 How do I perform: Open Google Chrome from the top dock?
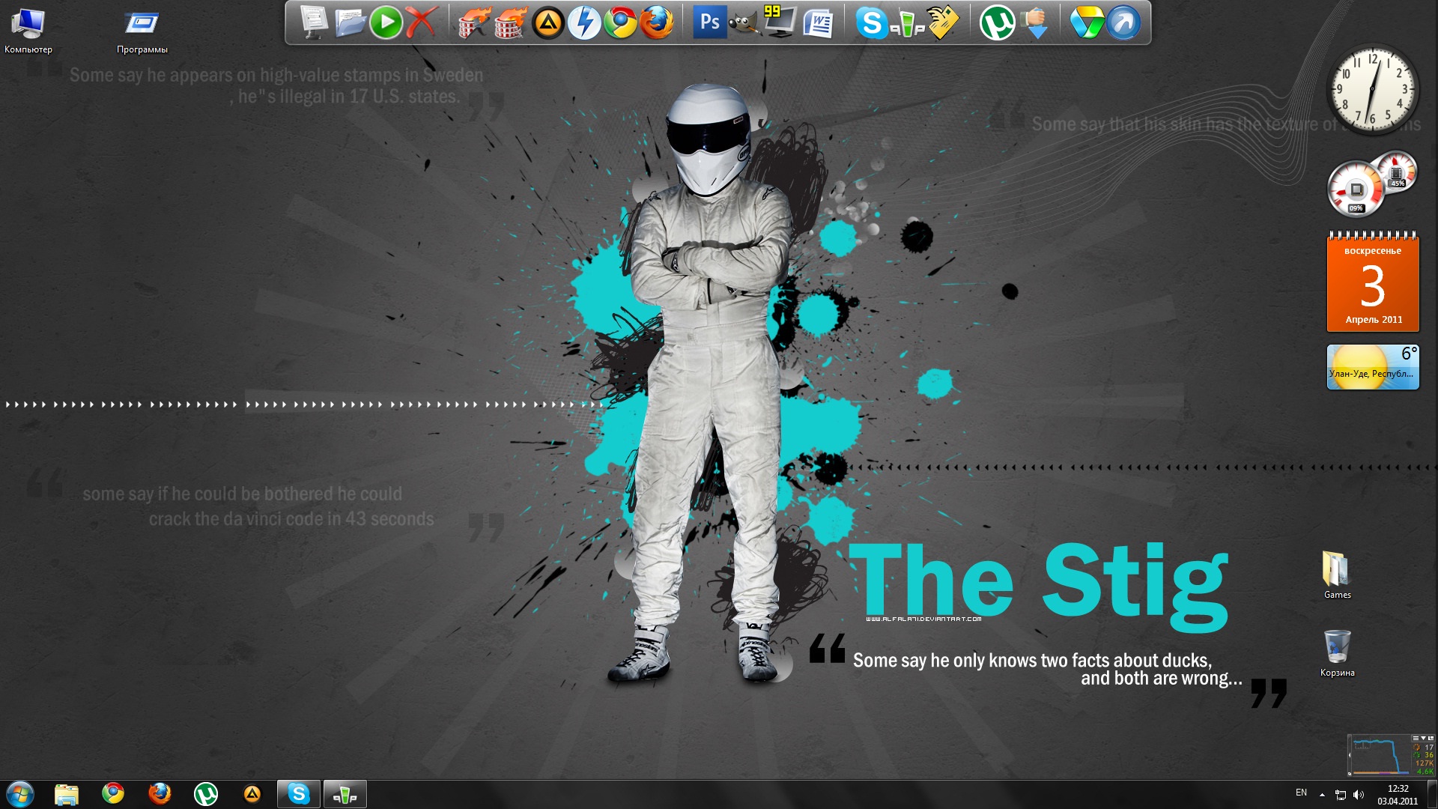click(x=620, y=22)
